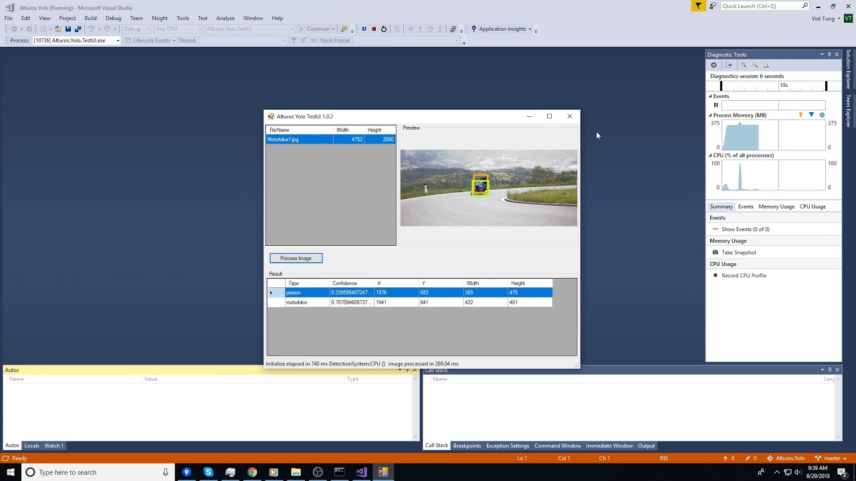The width and height of the screenshot is (856, 481).
Task: Select Motorbike1.jpg row in file list
Action: [x=330, y=139]
